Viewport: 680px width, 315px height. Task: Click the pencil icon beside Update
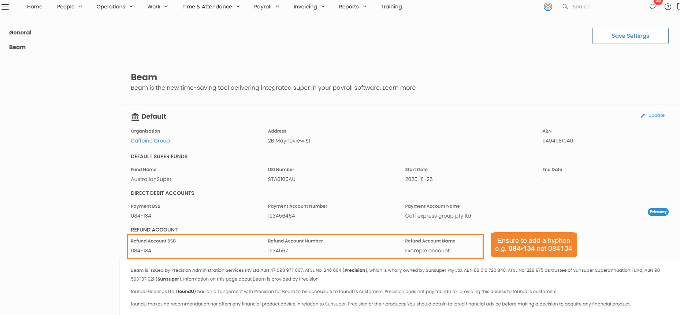pos(643,116)
